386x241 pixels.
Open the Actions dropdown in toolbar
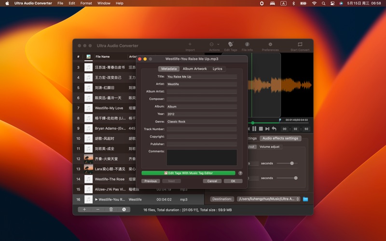(x=214, y=45)
